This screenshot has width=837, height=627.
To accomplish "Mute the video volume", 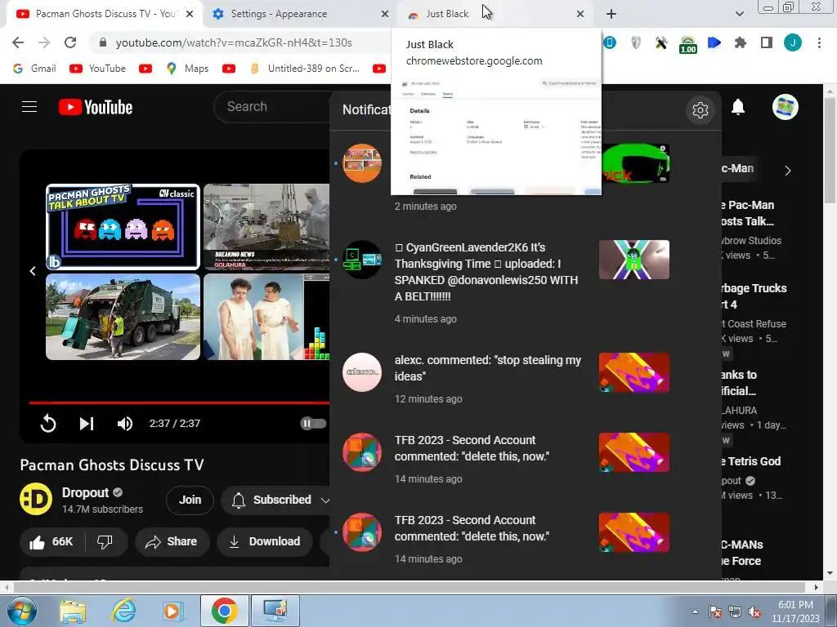I will (x=124, y=424).
